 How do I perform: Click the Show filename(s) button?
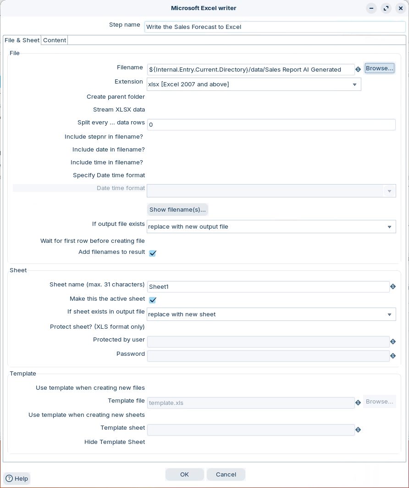(x=177, y=210)
